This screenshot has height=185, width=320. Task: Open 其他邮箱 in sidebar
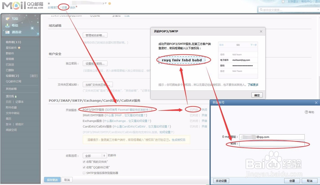(x=11, y=89)
